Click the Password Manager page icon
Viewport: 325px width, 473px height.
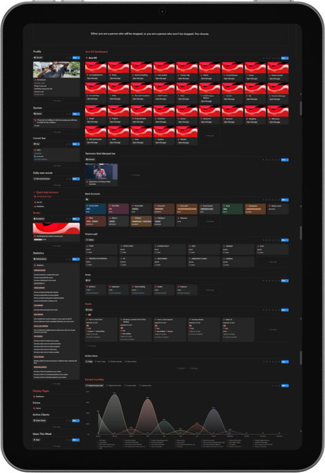tap(270, 95)
